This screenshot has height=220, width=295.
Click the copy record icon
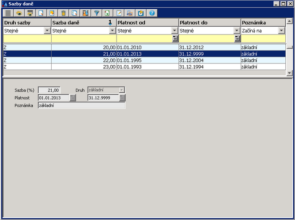coord(74,13)
